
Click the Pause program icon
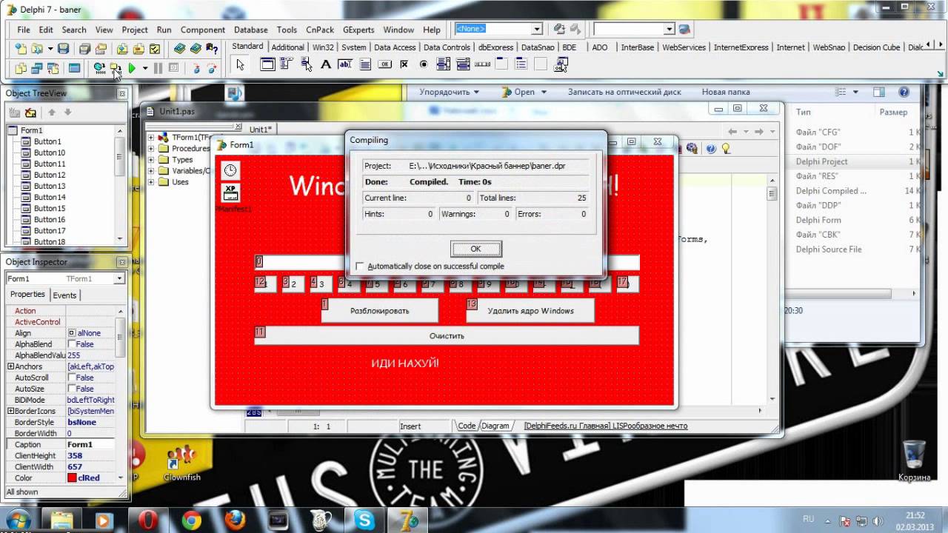[158, 68]
